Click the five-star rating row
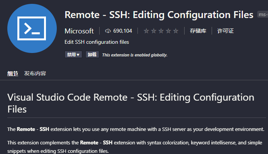The height and width of the screenshot is (154, 268). pos(161,31)
